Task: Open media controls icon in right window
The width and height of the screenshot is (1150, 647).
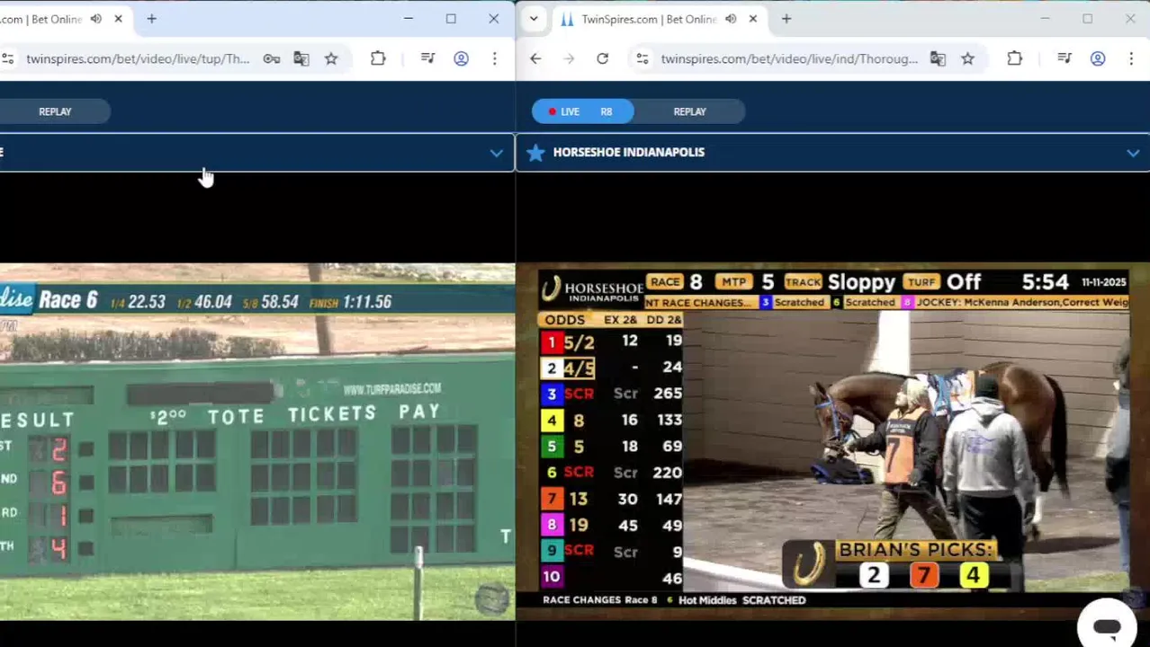Action: tap(1065, 58)
